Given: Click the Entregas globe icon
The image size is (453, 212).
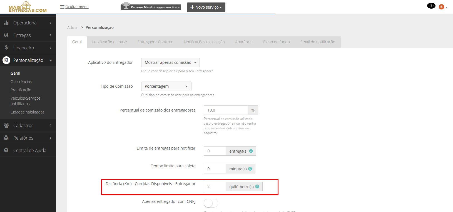Looking at the screenshot, I should pos(6,35).
